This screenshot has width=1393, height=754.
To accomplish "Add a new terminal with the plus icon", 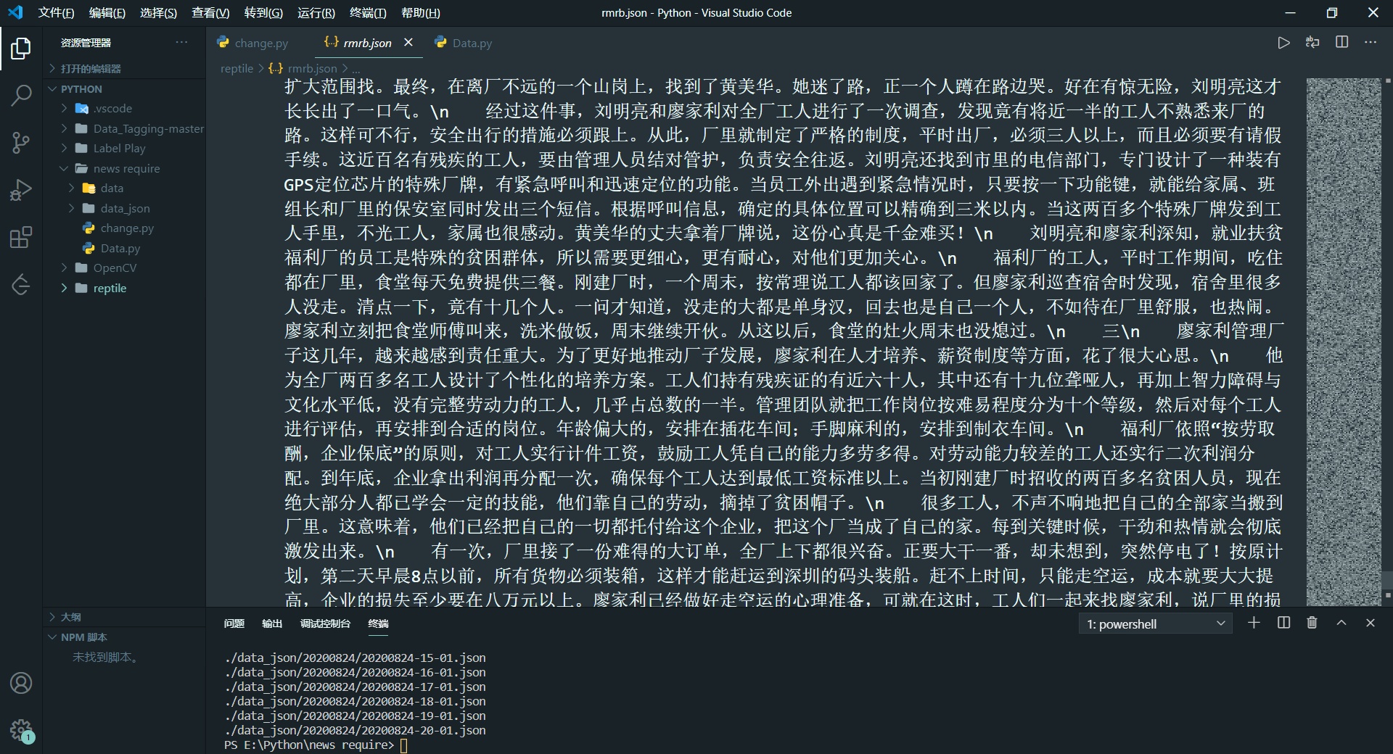I will [x=1254, y=623].
